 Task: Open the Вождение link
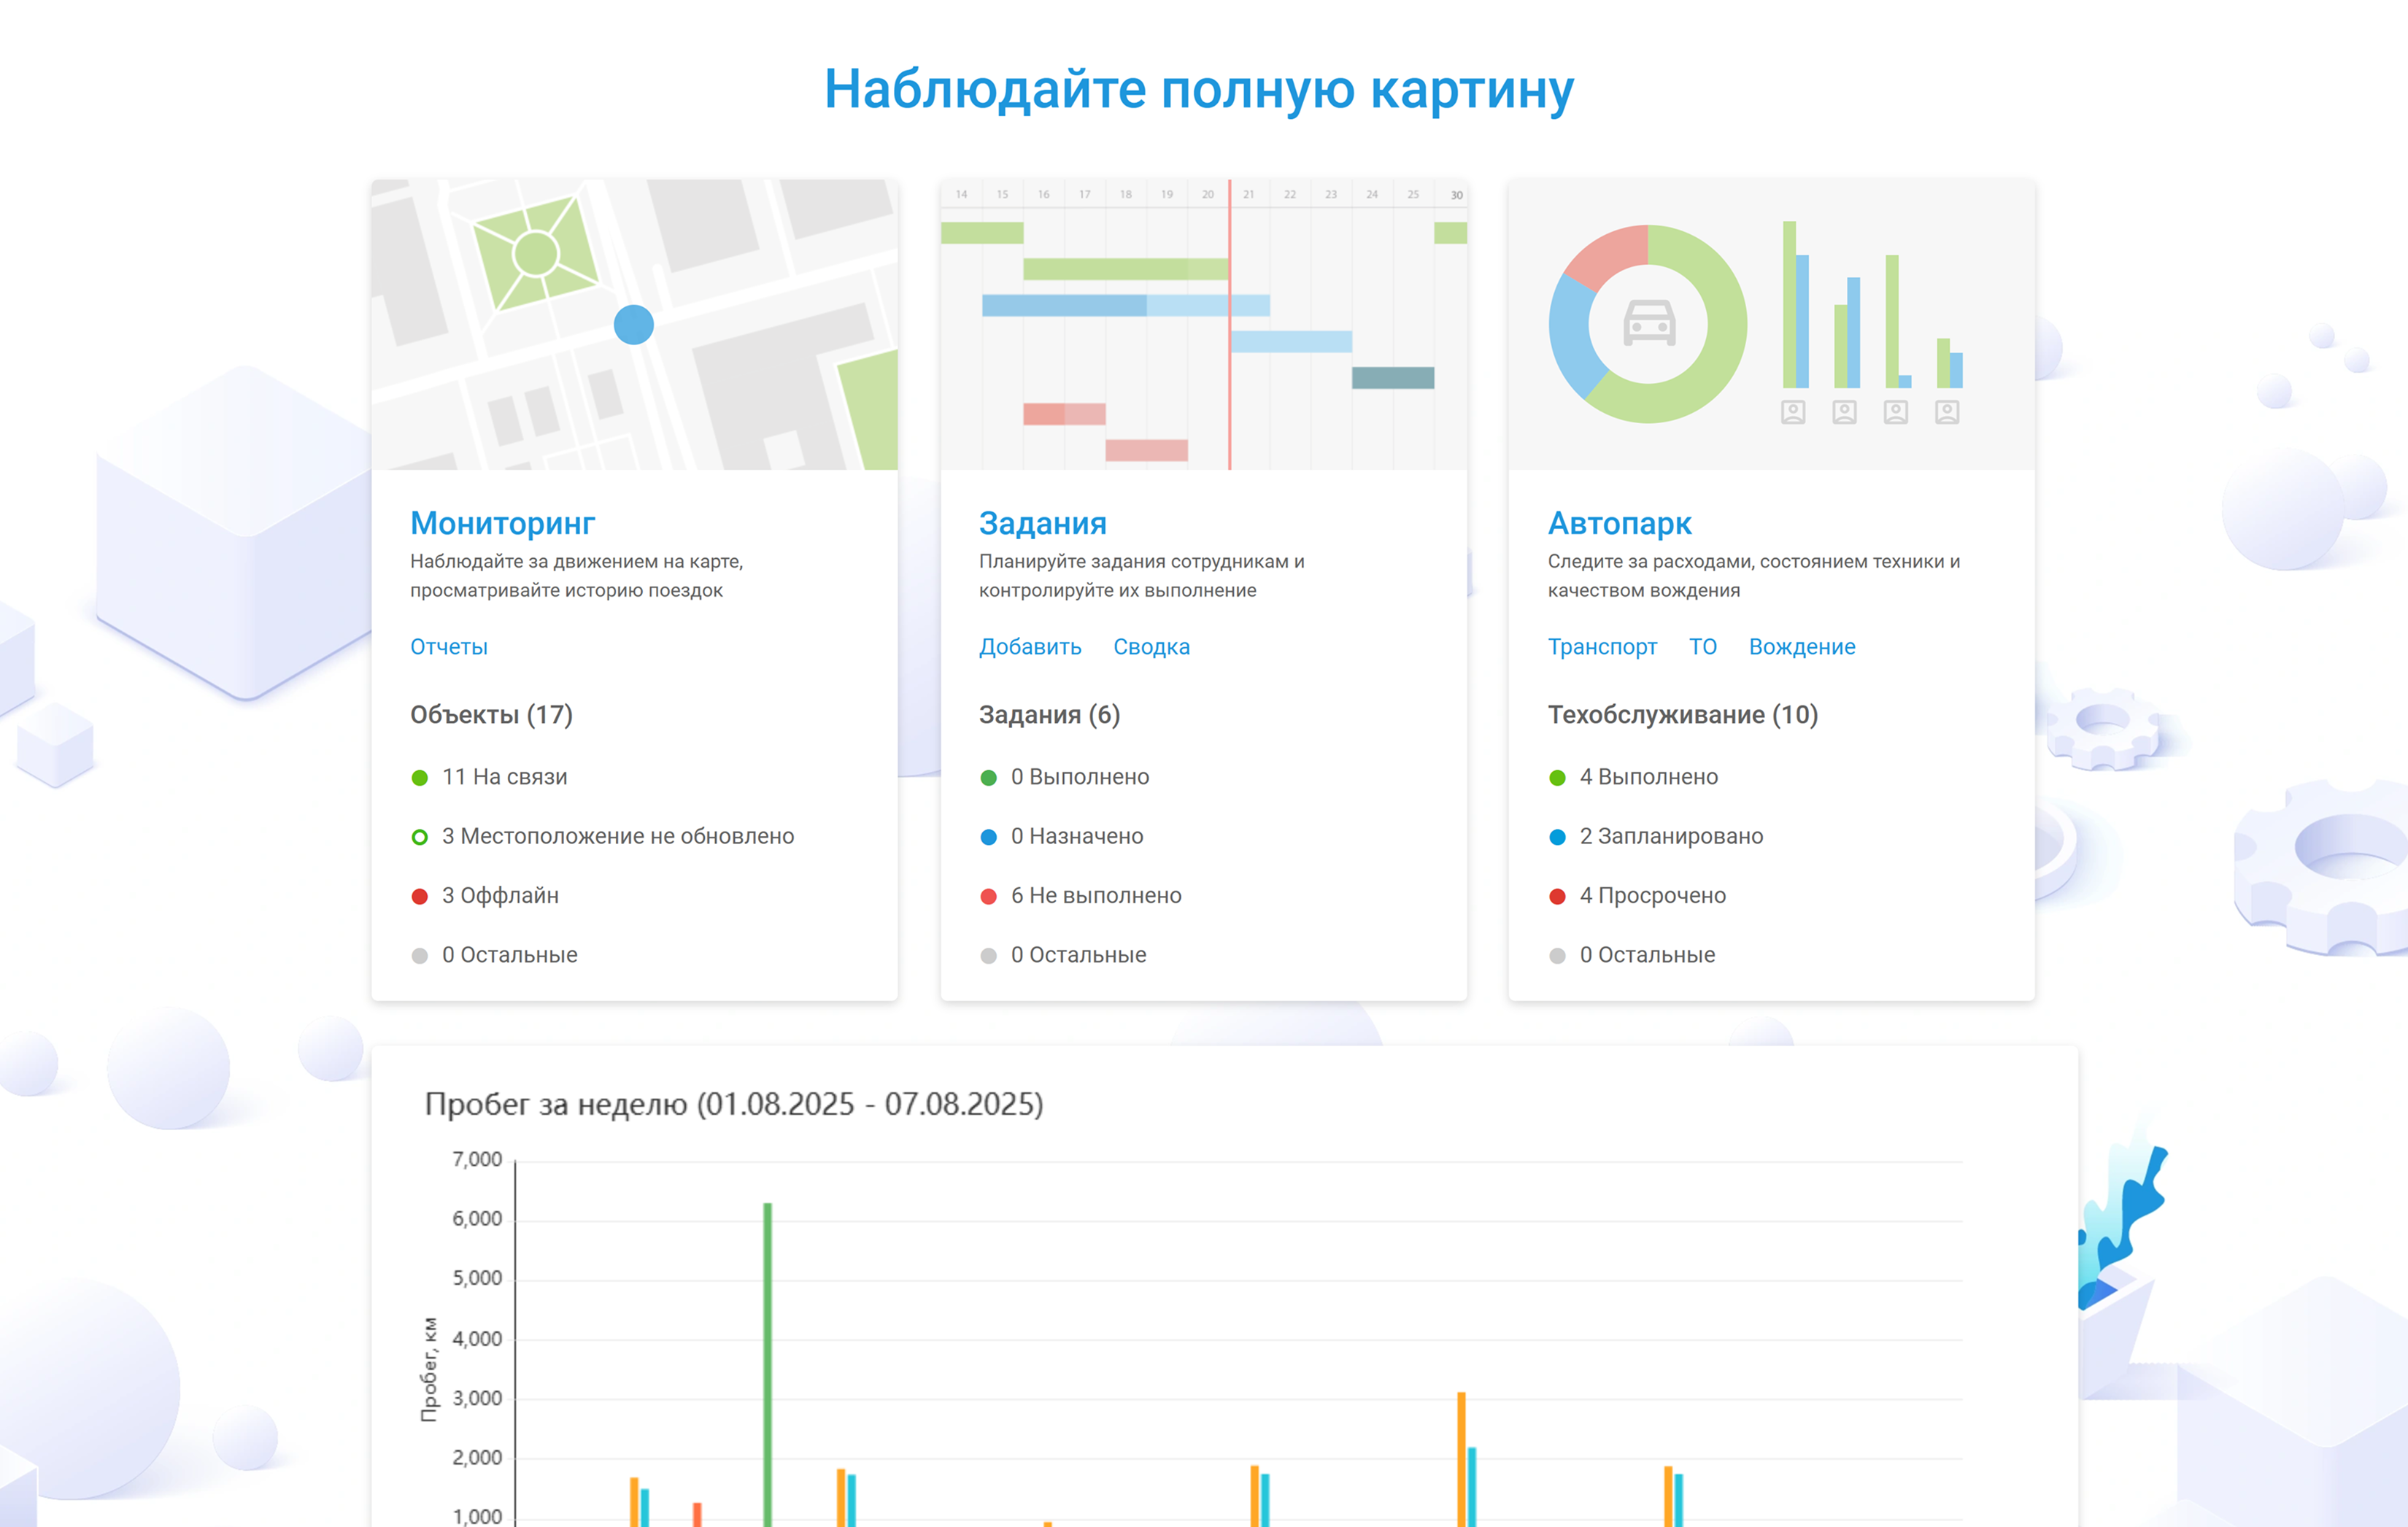1801,647
